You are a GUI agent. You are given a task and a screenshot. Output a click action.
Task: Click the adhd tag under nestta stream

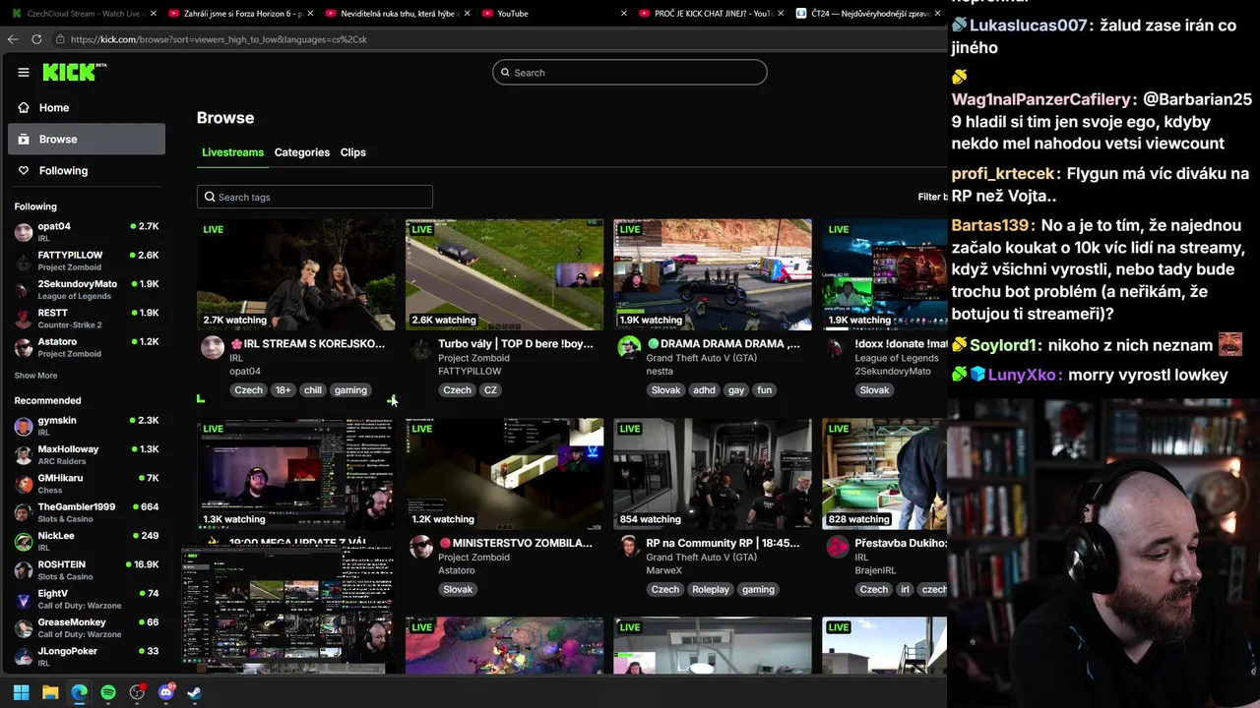[x=704, y=390]
